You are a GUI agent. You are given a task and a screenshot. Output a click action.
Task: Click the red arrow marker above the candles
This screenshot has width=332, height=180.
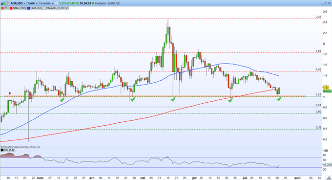10,93
